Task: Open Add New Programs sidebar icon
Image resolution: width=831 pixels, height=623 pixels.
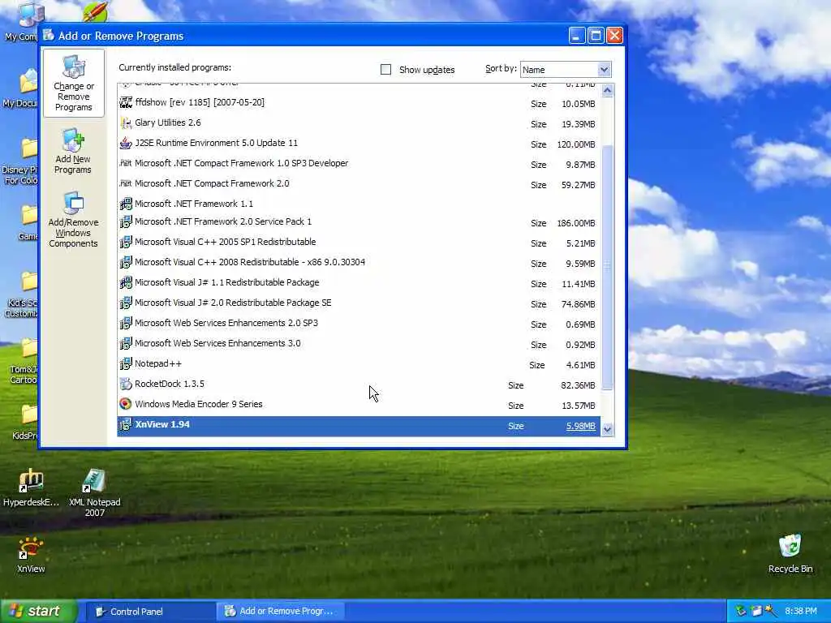Action: [x=73, y=152]
